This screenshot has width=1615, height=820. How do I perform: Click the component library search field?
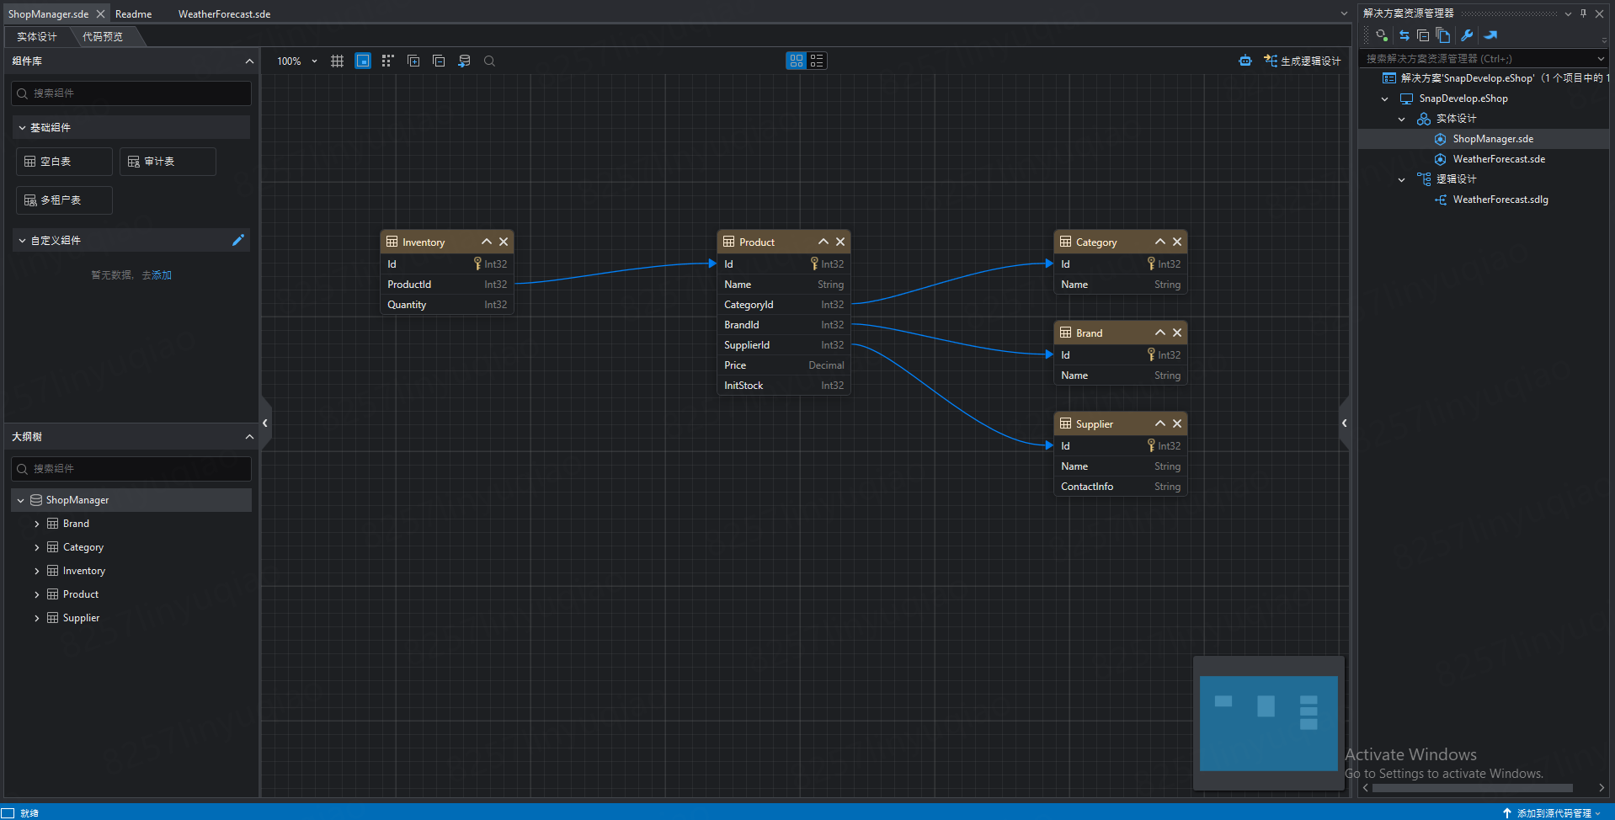(x=131, y=93)
